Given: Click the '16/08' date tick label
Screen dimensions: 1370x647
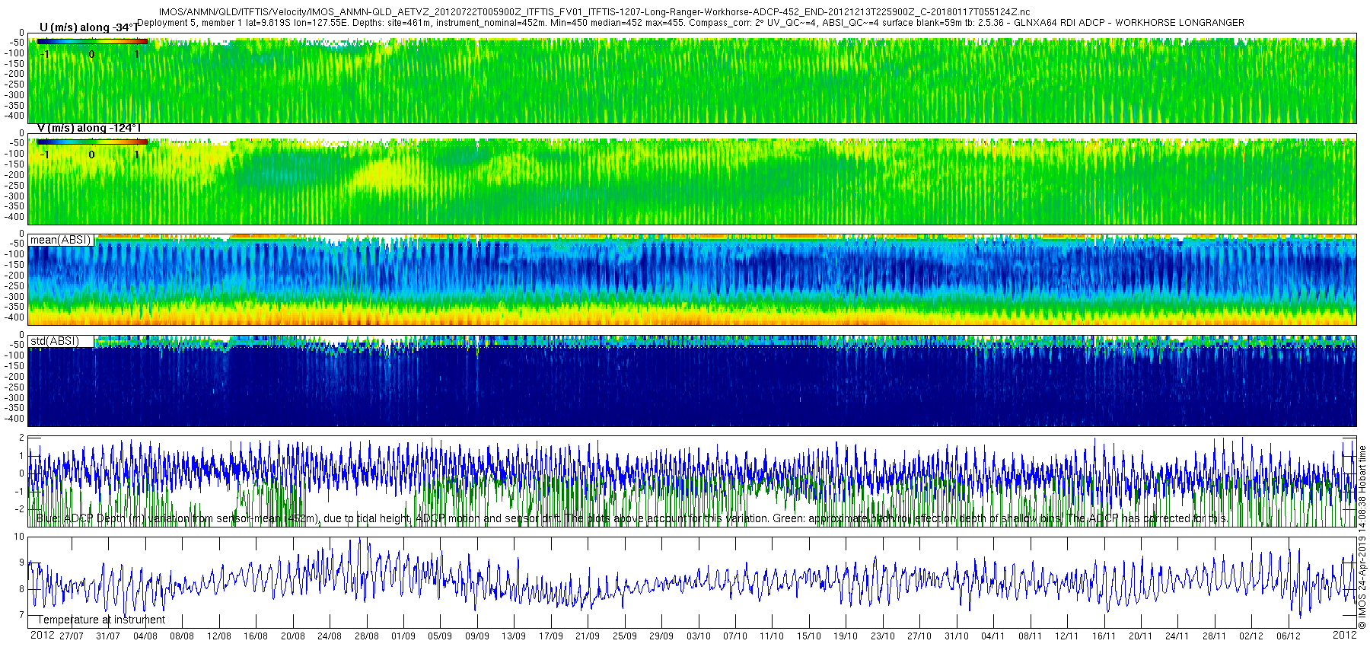Looking at the screenshot, I should pyautogui.click(x=256, y=636).
